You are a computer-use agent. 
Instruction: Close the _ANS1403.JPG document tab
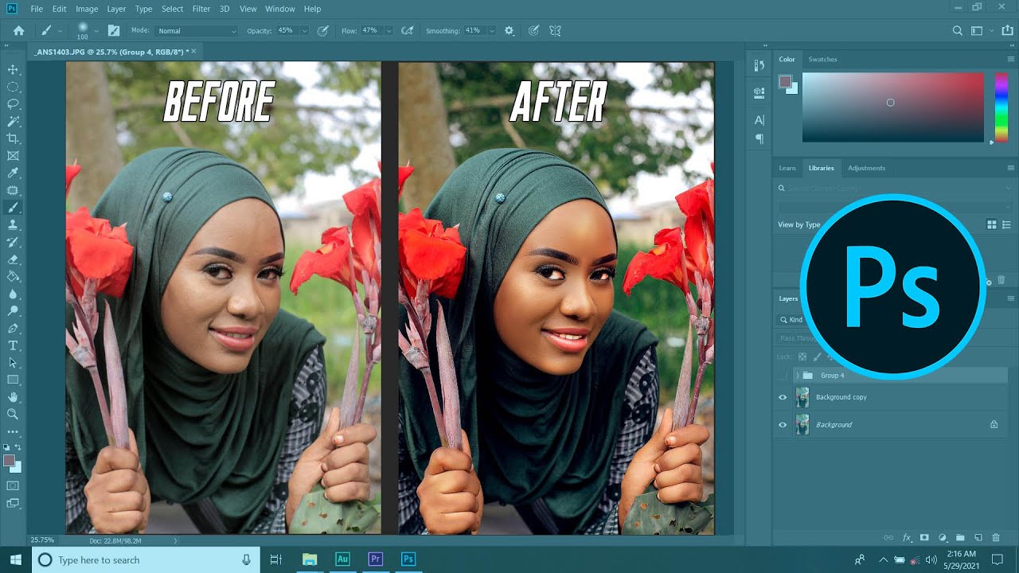(x=193, y=51)
